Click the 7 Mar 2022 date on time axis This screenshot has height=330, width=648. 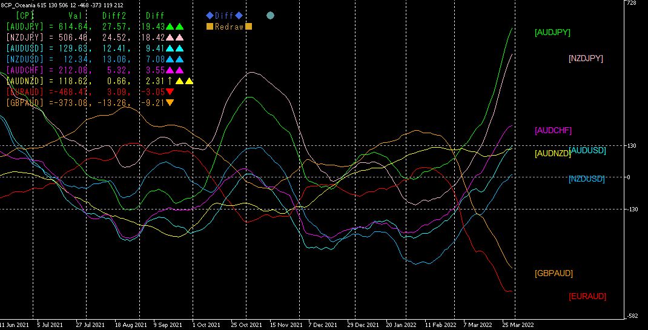pyautogui.click(x=478, y=325)
